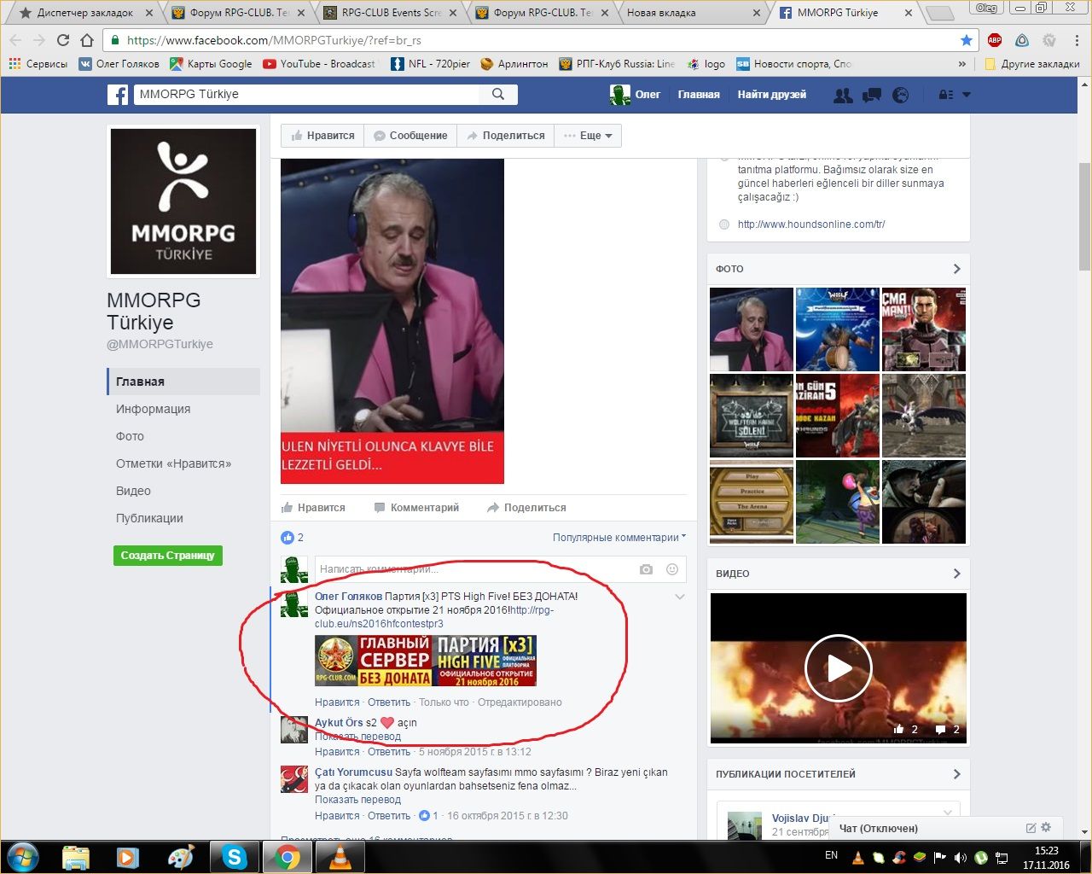Click the page vertical scrollbar thumb
The height and width of the screenshot is (874, 1092).
[1084, 215]
